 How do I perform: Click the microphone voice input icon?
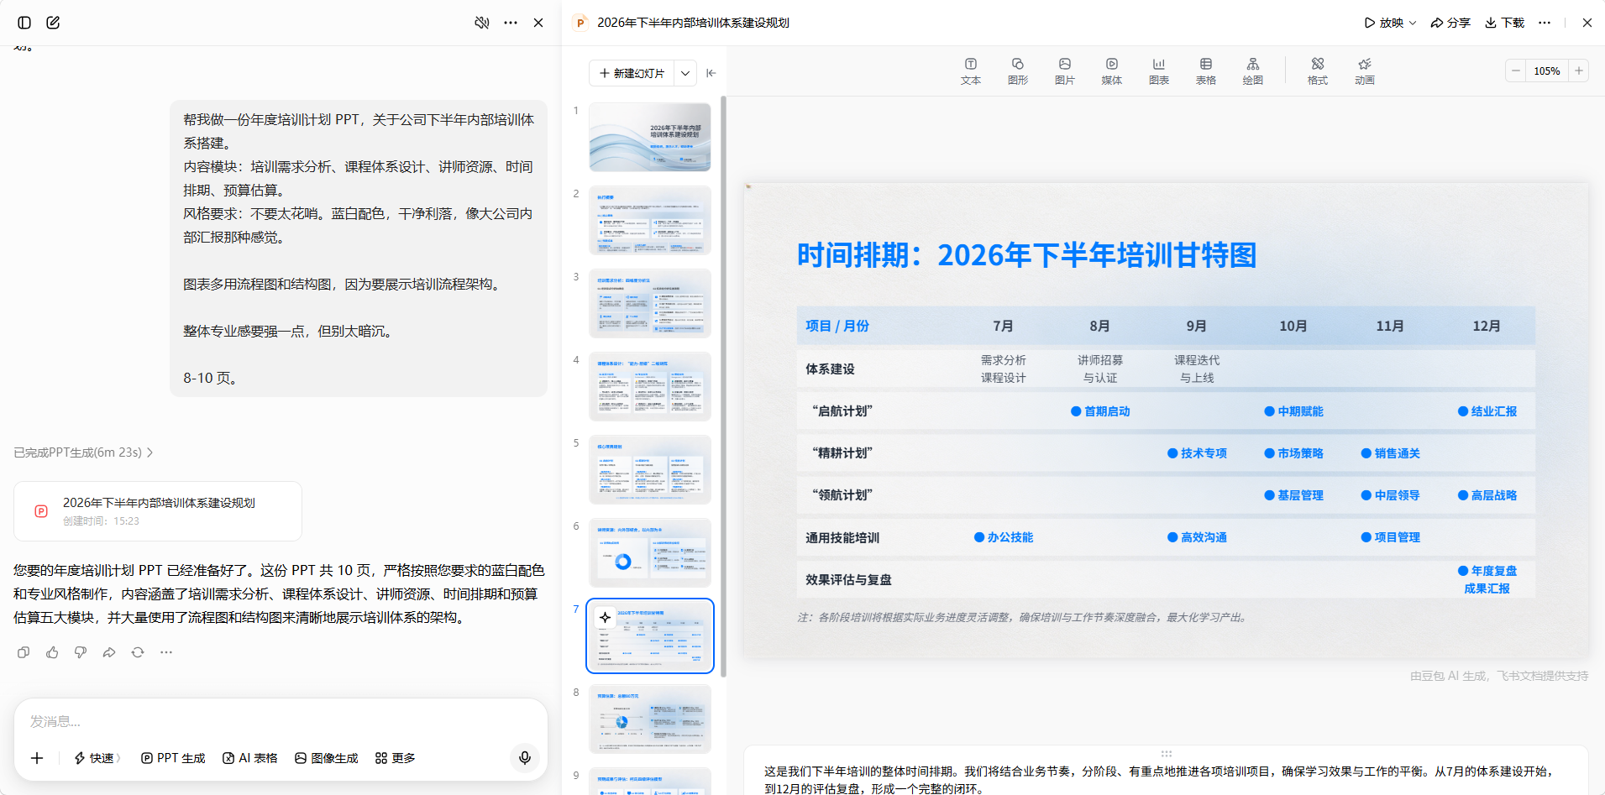525,758
